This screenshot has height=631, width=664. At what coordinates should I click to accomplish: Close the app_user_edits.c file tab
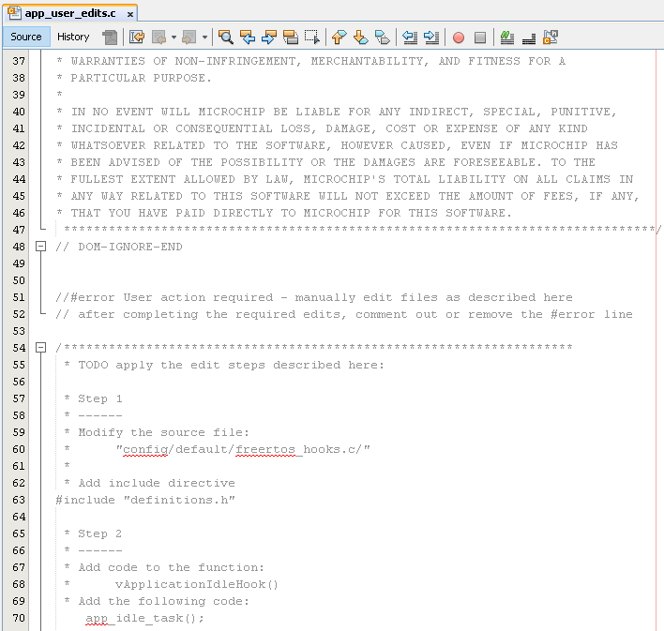coord(129,13)
